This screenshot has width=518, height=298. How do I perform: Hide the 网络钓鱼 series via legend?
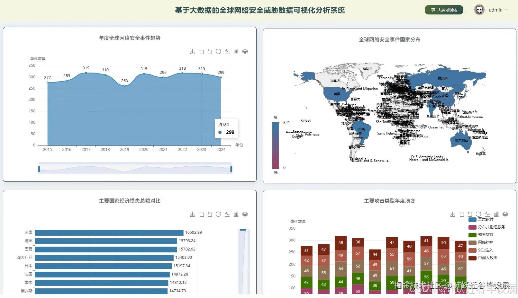tap(481, 242)
